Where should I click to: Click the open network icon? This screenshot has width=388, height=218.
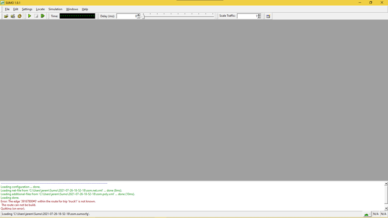pyautogui.click(x=13, y=16)
